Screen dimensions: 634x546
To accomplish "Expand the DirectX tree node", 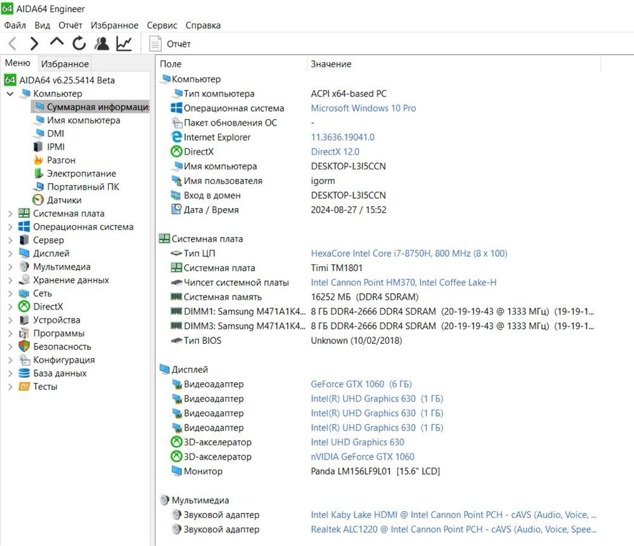I will pyautogui.click(x=10, y=307).
